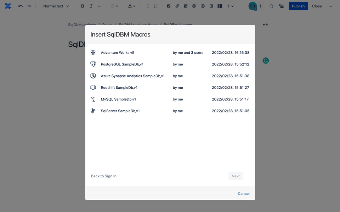Select Azure Synapse Analytics SampleDb,v1 project
The image size is (340, 212).
170,76
